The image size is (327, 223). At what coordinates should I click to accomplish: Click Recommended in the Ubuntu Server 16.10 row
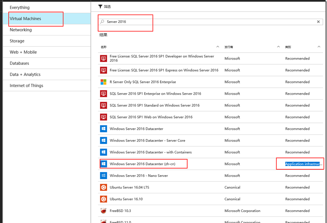pyautogui.click(x=297, y=199)
